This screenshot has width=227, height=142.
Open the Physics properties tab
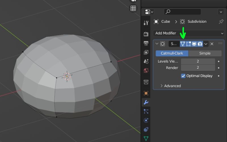point(146,120)
